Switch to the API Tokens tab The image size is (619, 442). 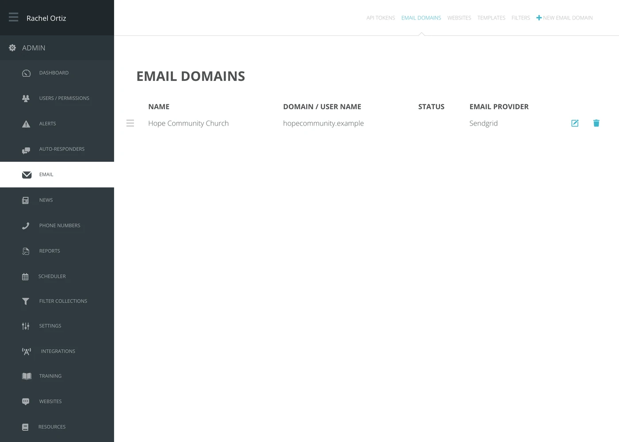click(381, 18)
